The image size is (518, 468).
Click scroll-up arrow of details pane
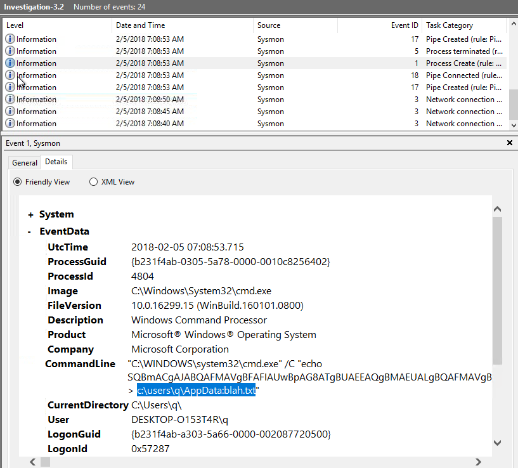tap(497, 209)
